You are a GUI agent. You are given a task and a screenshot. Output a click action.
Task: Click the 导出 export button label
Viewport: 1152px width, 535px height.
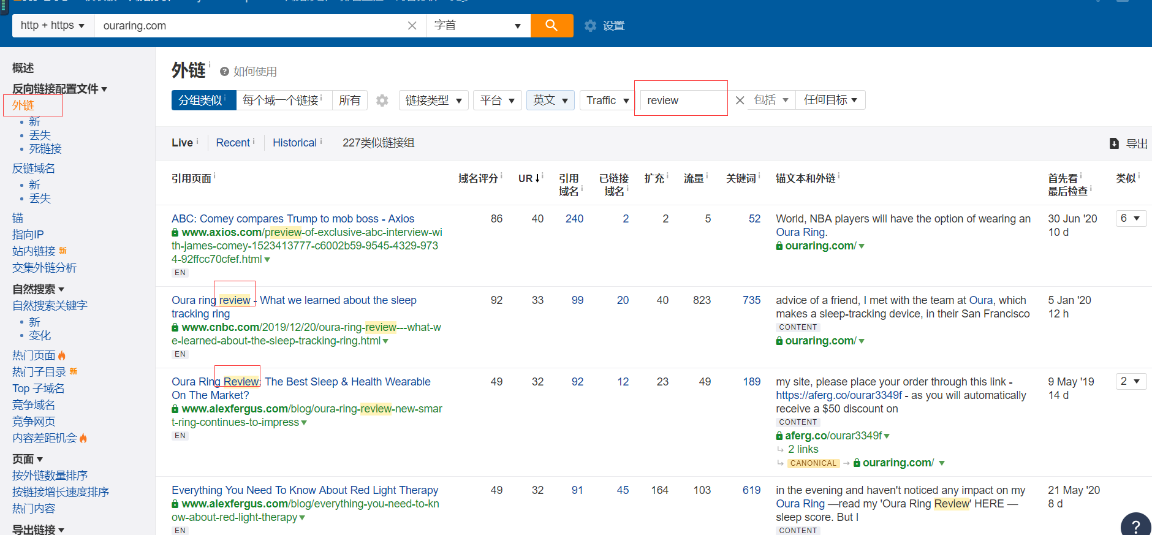(x=1137, y=143)
